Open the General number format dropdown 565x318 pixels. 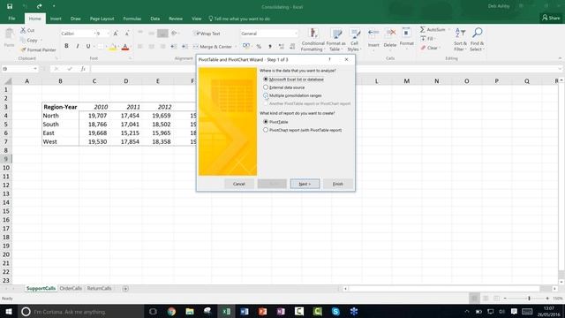[296, 34]
